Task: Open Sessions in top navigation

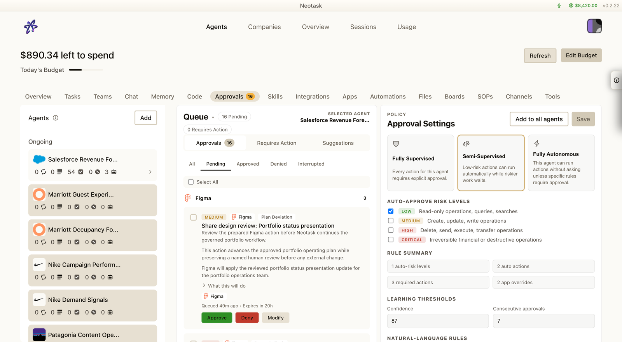Action: pyautogui.click(x=363, y=27)
